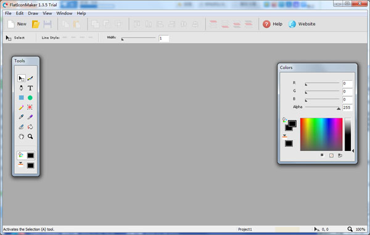Click the B color slider
This screenshot has height=235, width=370.
pos(322,99)
